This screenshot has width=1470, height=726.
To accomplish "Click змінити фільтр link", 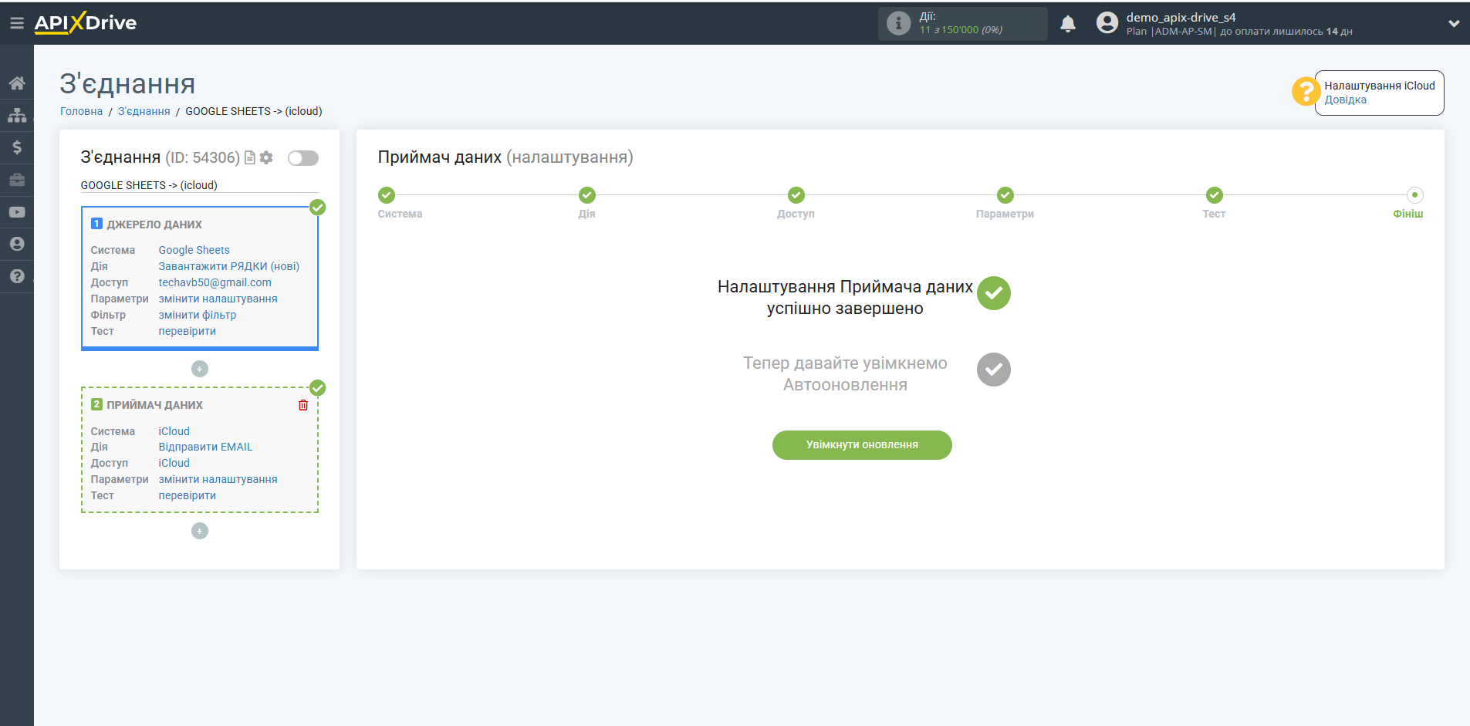I will click(x=198, y=315).
